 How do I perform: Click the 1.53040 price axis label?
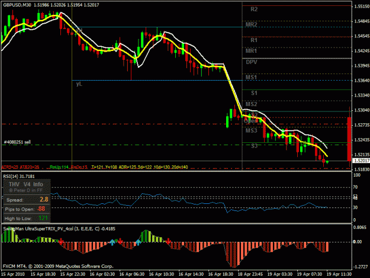tap(362, 110)
